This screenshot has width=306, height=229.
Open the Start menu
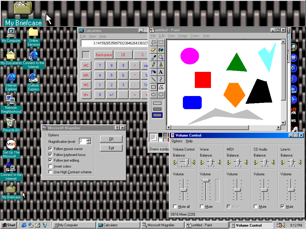tap(9, 225)
